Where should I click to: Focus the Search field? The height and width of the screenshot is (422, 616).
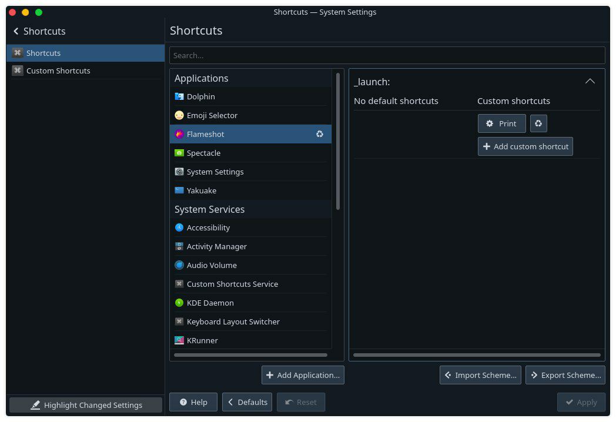pyautogui.click(x=387, y=55)
